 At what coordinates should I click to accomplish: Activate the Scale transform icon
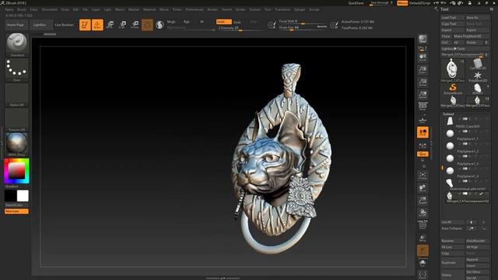[x=122, y=25]
